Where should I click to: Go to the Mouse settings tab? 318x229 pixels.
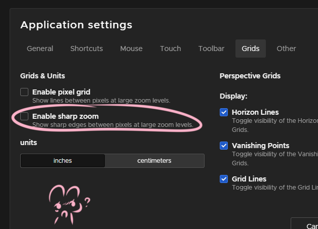pyautogui.click(x=131, y=49)
